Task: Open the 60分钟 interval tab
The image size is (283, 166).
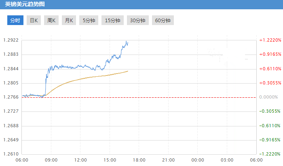Action: pos(163,21)
